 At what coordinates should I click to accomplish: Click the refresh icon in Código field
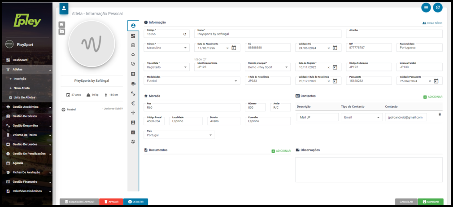point(184,34)
